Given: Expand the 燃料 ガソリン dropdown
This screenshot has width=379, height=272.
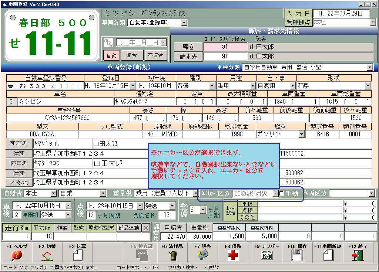Looking at the screenshot, I should click(302, 134).
